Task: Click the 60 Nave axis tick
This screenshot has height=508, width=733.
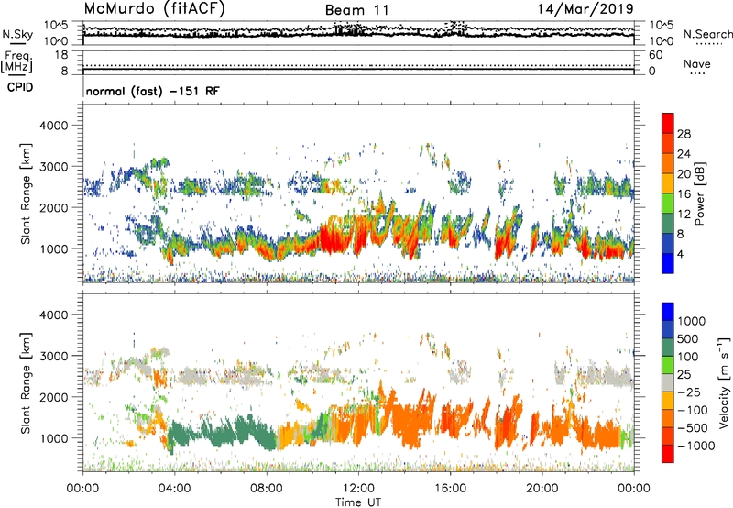Action: [655, 55]
